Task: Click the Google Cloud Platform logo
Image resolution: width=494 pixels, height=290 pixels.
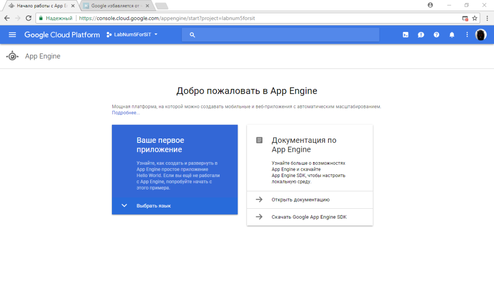Action: coord(62,35)
